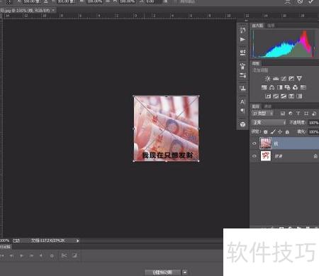Toggle lock transparent pixels
The image size is (319, 276).
pyautogui.click(x=266, y=132)
